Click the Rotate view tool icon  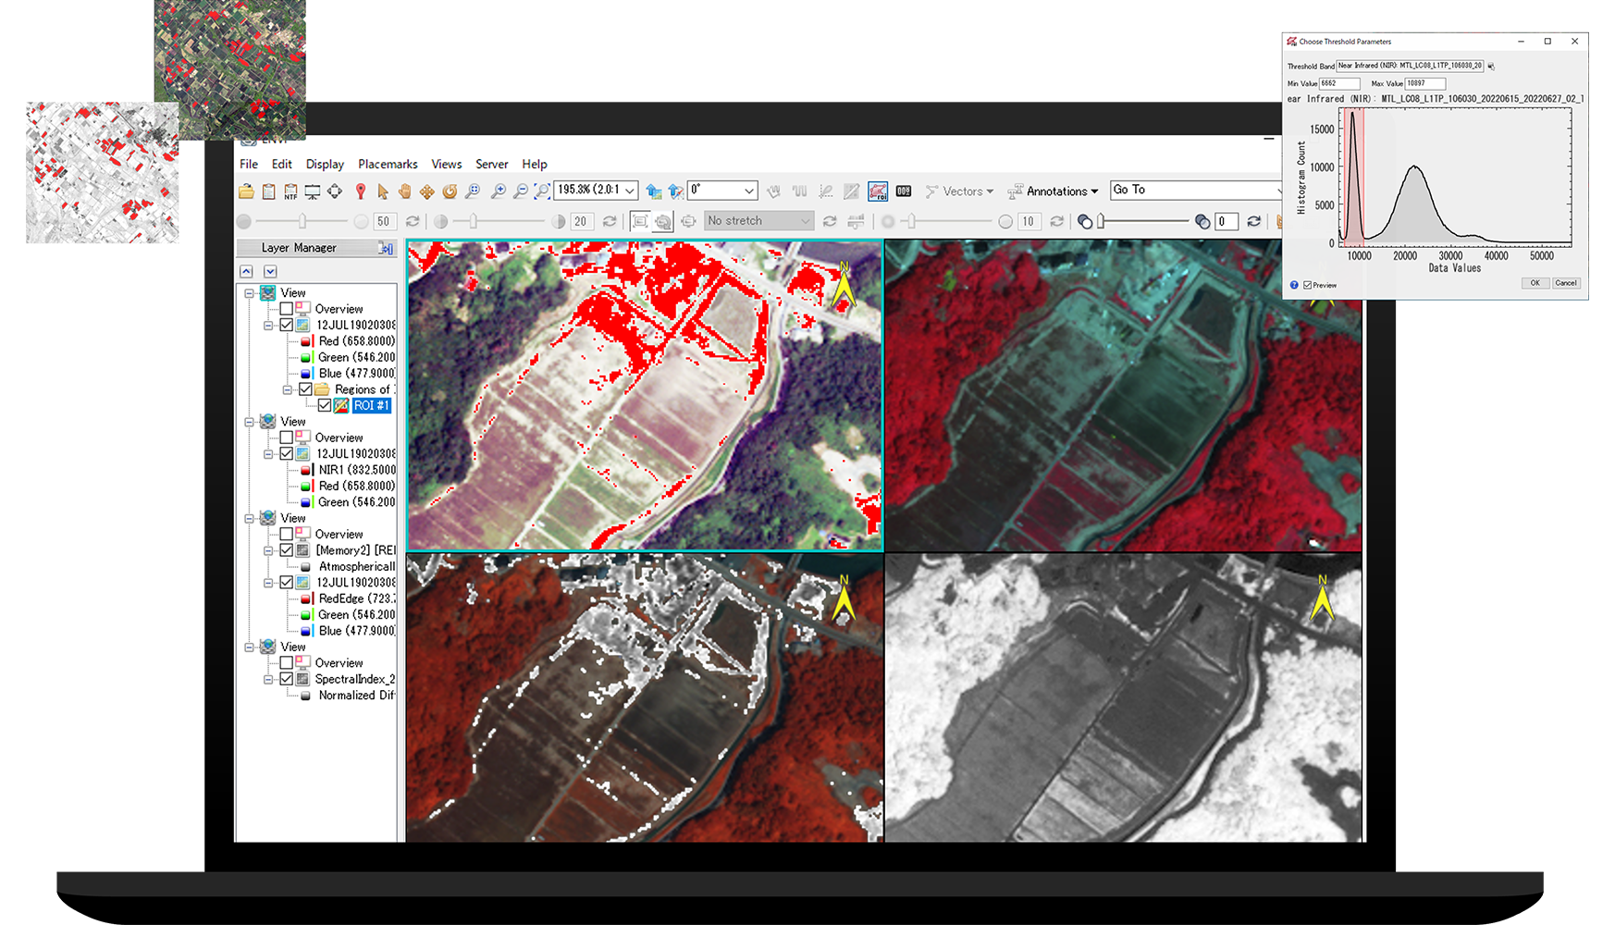(x=450, y=191)
